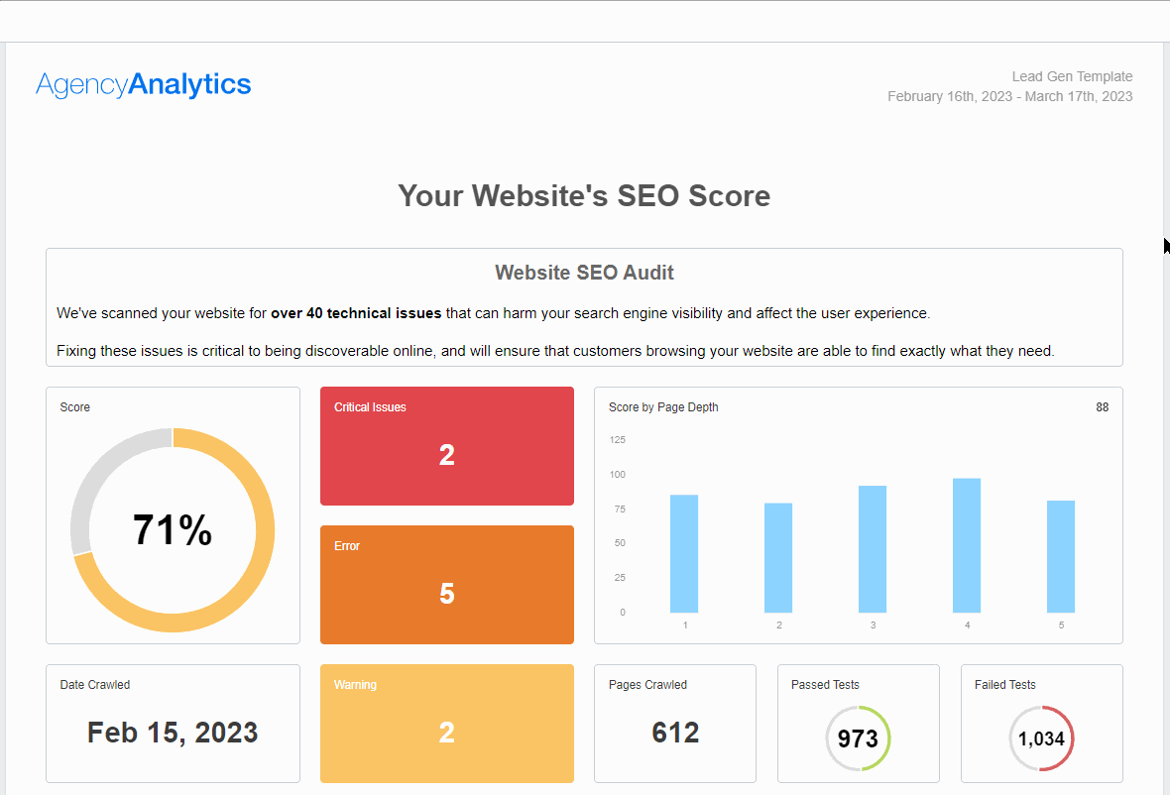Screen dimensions: 1170x795
Task: Click the AgencyAnalytics logo
Action: (x=143, y=84)
